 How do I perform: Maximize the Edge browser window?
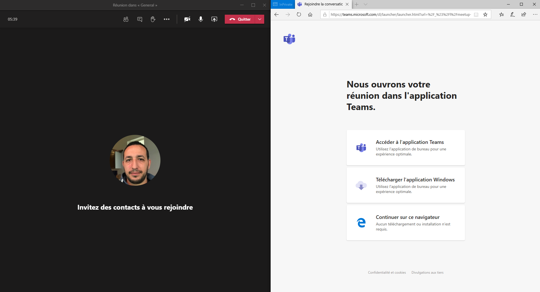tap(521, 4)
